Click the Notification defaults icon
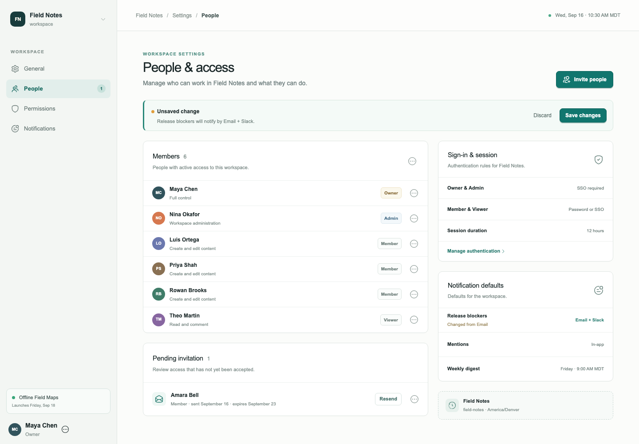 [599, 290]
